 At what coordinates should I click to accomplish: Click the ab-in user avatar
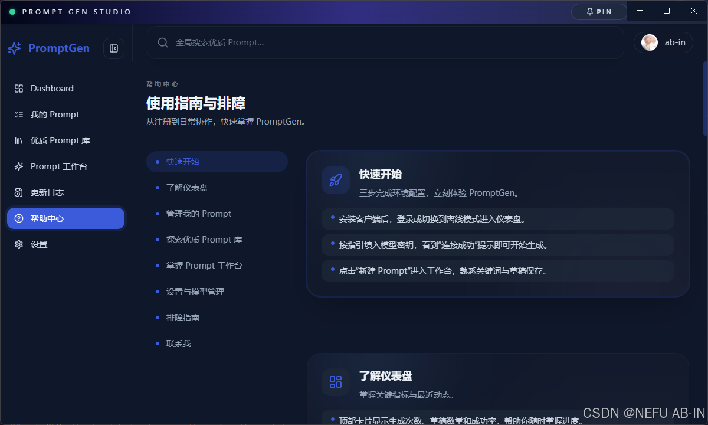click(x=650, y=42)
